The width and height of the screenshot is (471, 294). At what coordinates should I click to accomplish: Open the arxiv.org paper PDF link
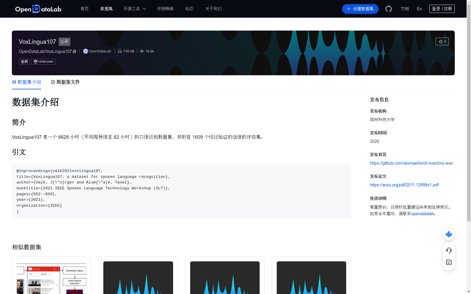click(x=404, y=185)
